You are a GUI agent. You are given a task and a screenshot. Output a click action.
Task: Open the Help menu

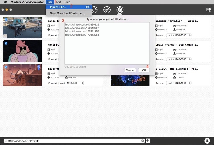(67, 2)
